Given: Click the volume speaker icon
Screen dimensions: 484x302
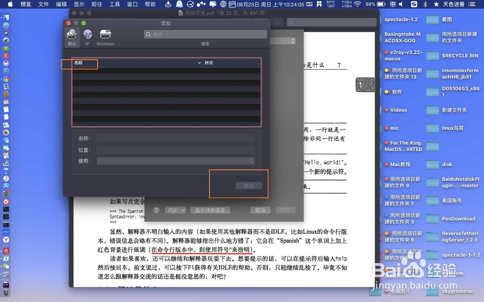Looking at the screenshot, I should [401, 4].
